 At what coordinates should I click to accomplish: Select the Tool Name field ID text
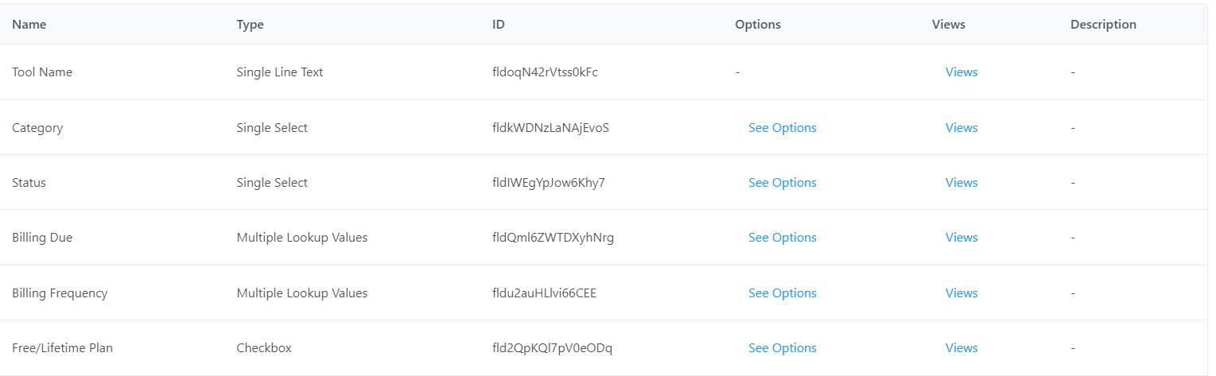545,72
